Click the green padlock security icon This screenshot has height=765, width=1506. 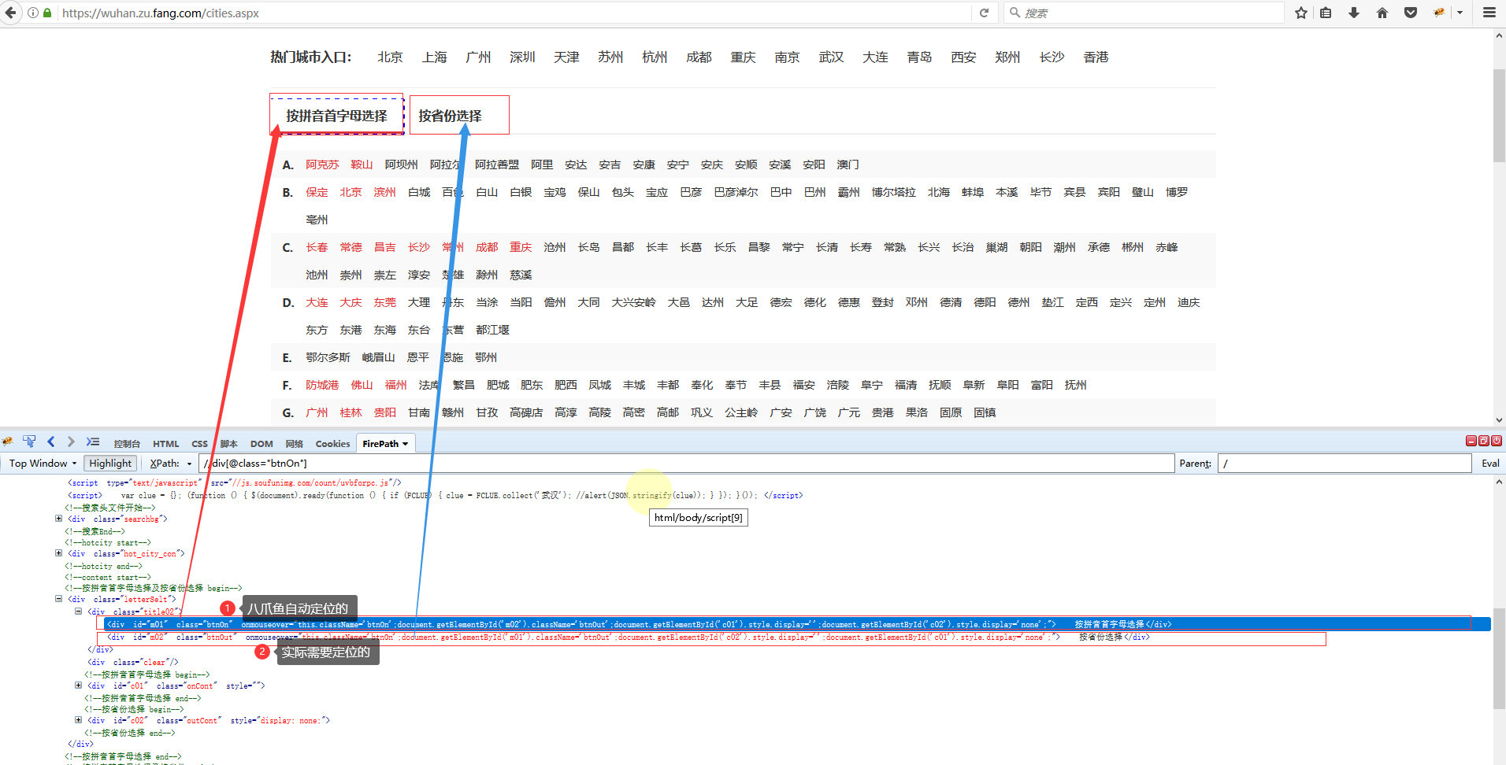pyautogui.click(x=47, y=13)
